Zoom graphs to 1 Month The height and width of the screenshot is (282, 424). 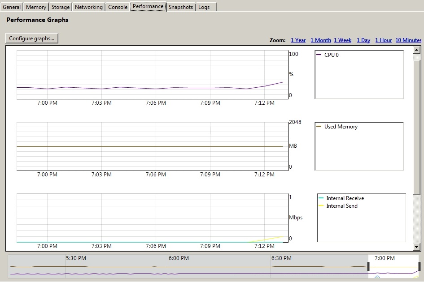(x=321, y=40)
